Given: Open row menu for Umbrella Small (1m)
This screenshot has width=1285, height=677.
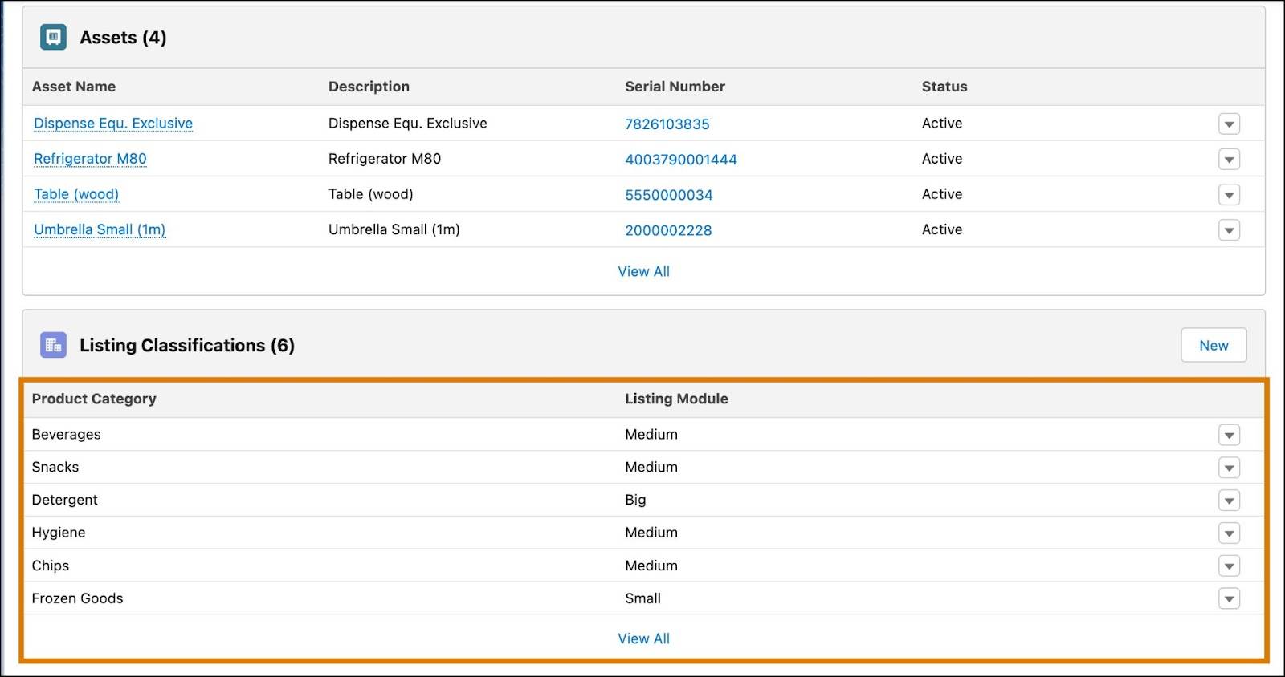Looking at the screenshot, I should click(1229, 229).
